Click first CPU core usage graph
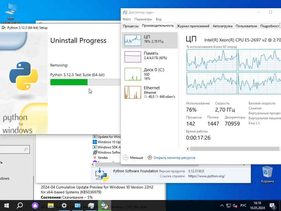The width and height of the screenshot is (281, 211). click(x=212, y=60)
